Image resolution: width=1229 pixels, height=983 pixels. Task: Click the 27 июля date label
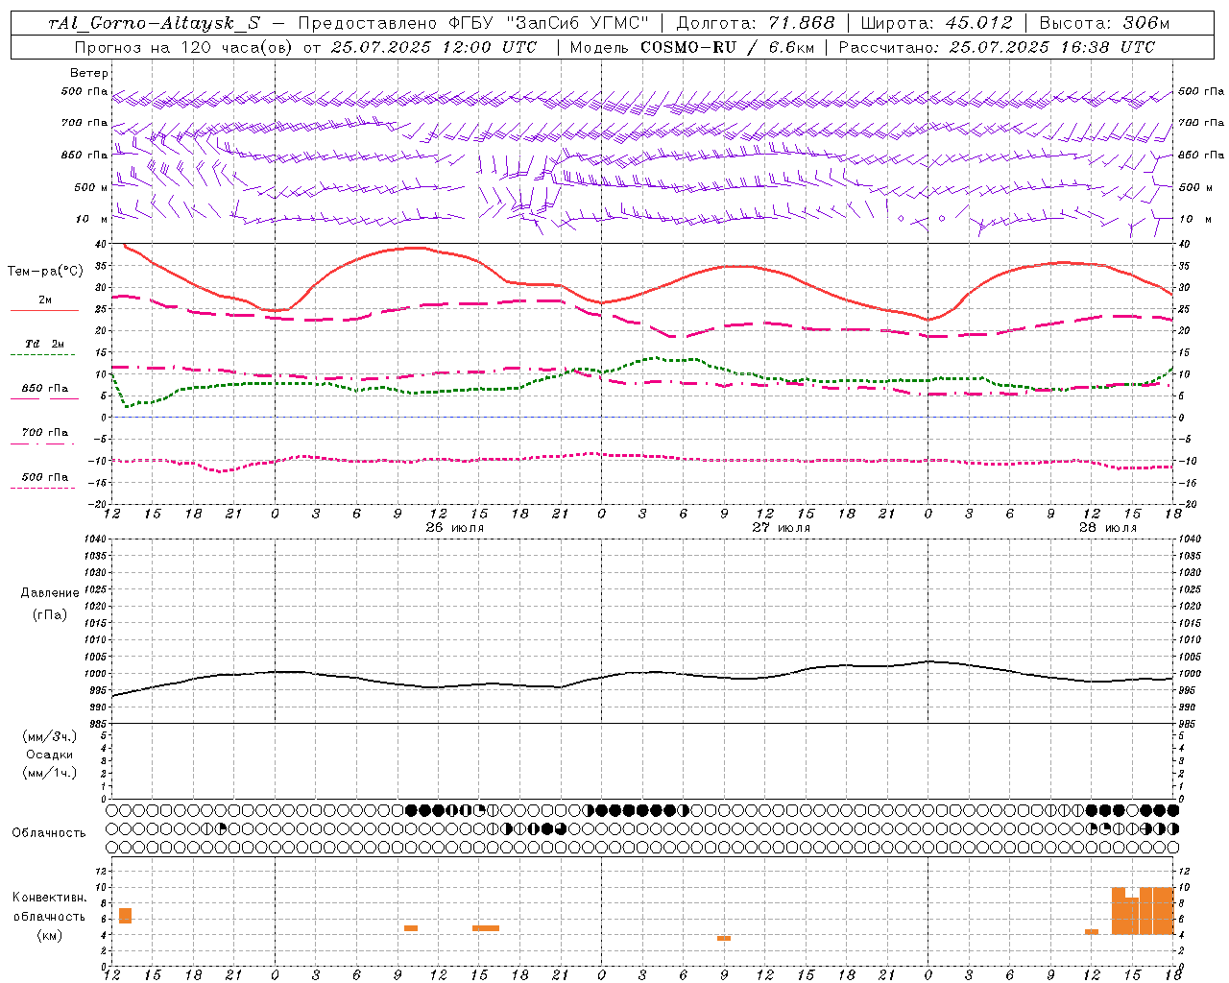pos(781,528)
